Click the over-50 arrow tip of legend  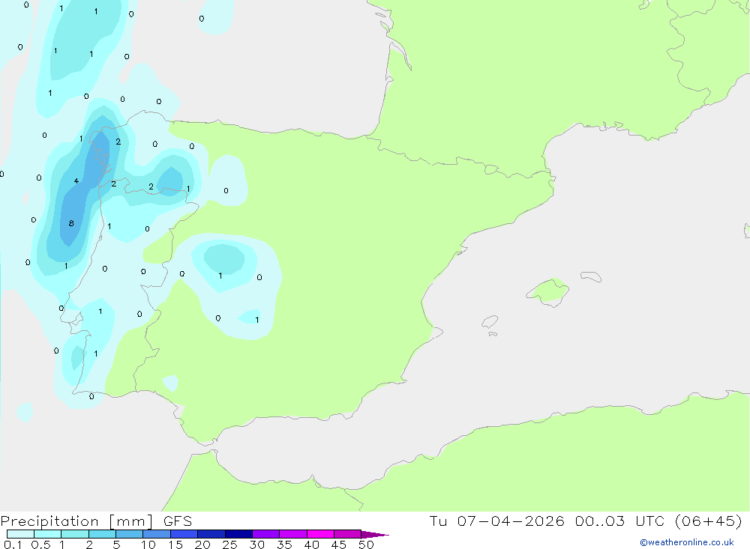[x=375, y=535]
